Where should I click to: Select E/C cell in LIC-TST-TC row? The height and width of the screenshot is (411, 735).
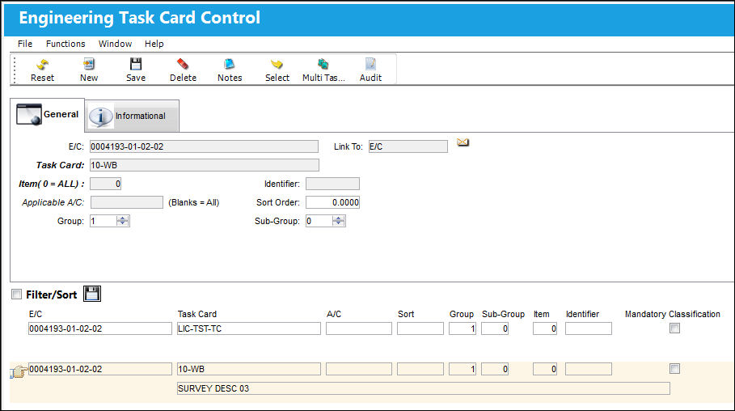click(x=99, y=328)
